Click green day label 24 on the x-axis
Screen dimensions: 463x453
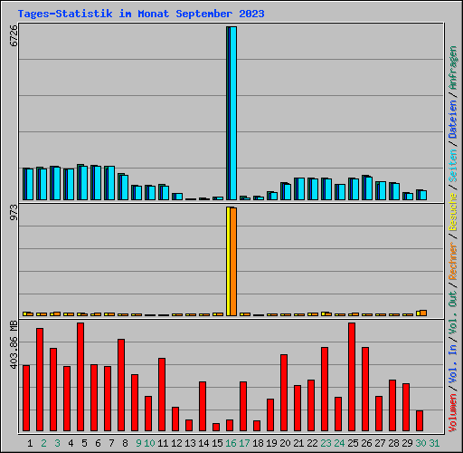(339, 443)
